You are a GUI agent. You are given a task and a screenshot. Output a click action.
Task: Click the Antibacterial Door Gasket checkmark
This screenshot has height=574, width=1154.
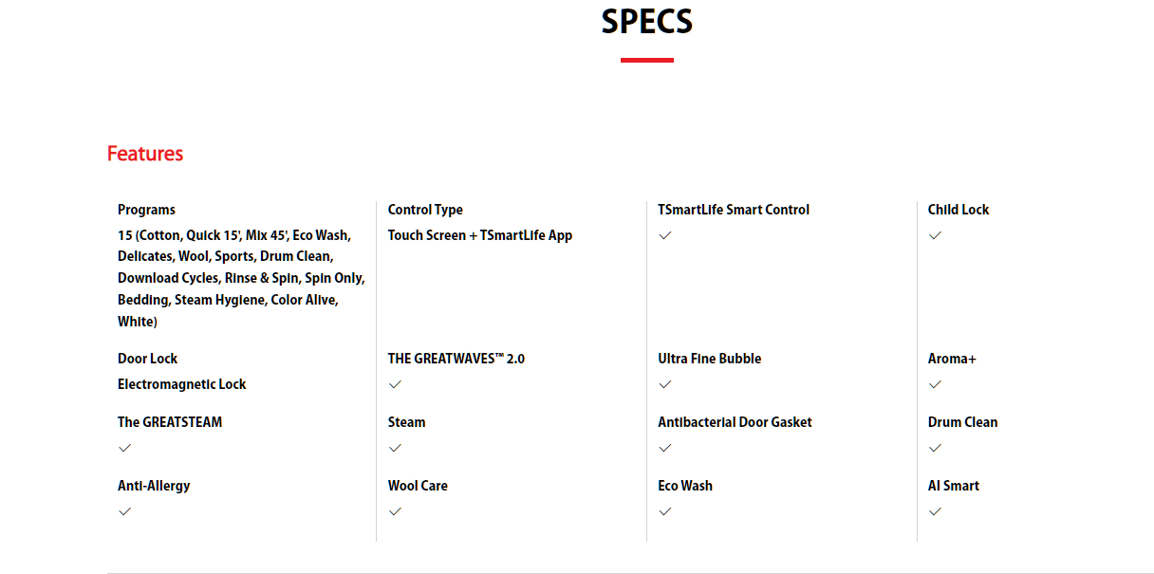[x=665, y=448]
